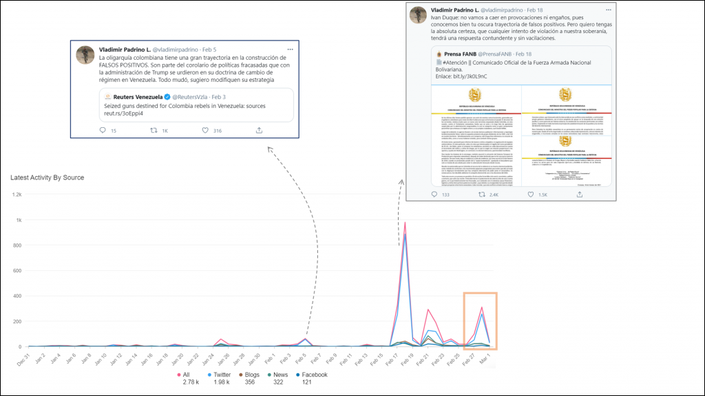Click Feb 18 peak on chart
Viewport: 705px width, 396px height.
pyautogui.click(x=405, y=223)
